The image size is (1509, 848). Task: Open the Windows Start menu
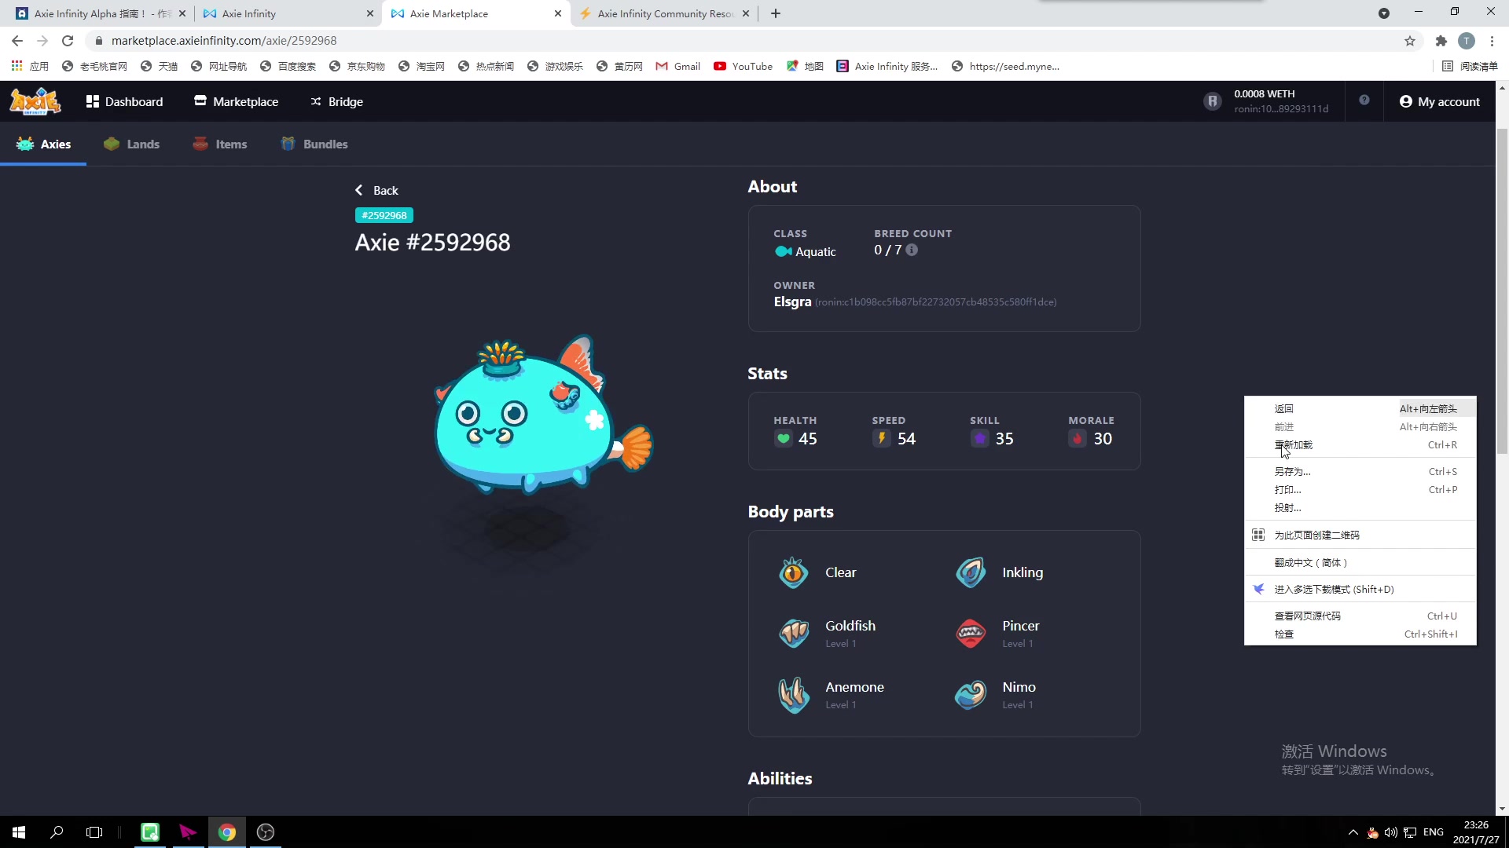click(19, 832)
